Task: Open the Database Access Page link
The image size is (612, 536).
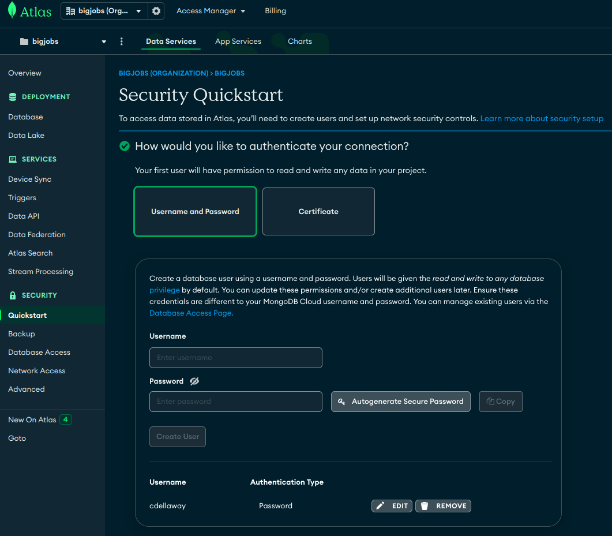Action: coord(191,313)
